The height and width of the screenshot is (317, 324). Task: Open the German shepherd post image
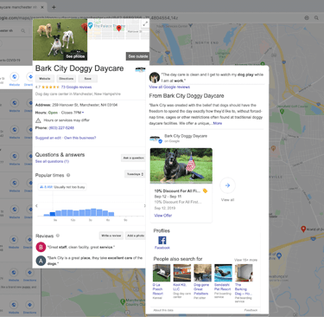[181, 165]
